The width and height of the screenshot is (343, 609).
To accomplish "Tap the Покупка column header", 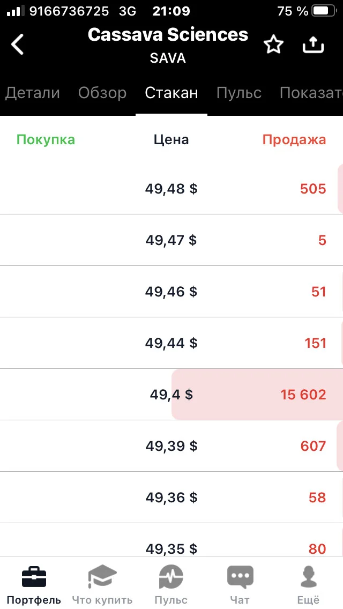I will [46, 139].
